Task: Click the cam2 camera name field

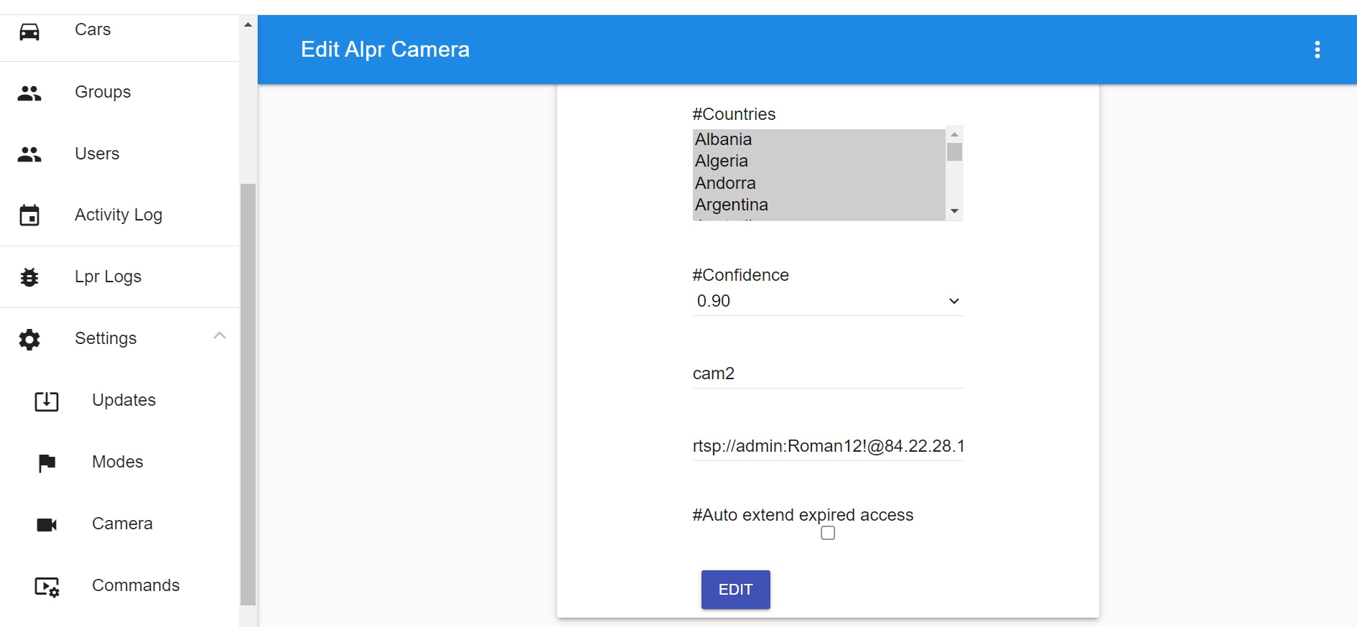Action: 827,373
